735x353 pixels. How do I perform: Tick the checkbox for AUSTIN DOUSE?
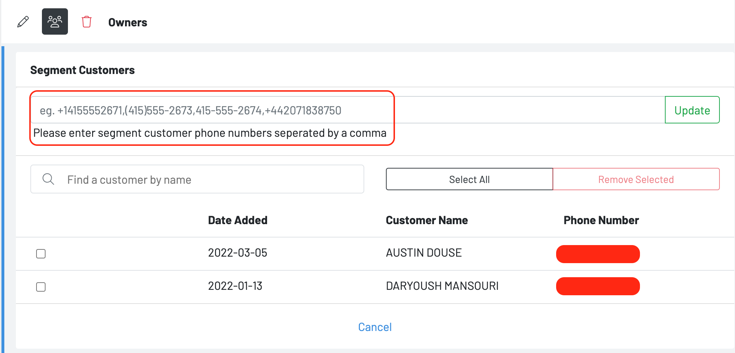click(x=41, y=254)
